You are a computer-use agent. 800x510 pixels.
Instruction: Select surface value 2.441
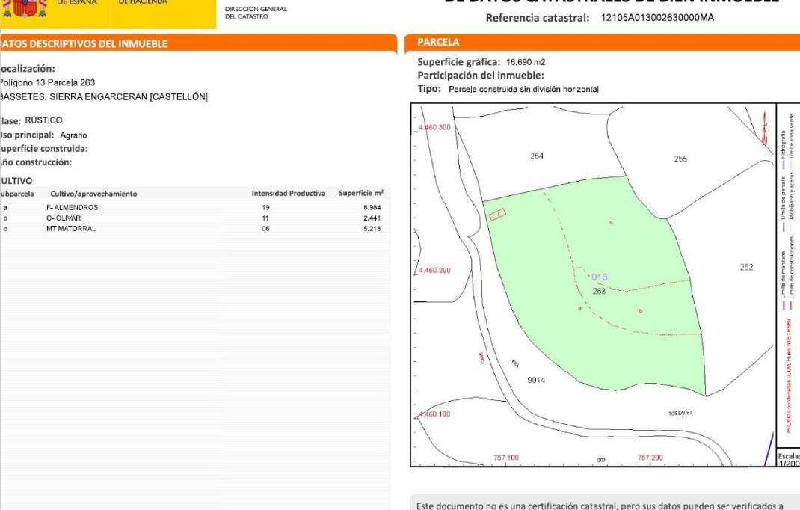pos(372,218)
